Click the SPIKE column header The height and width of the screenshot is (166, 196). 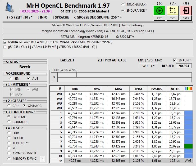(138, 89)
